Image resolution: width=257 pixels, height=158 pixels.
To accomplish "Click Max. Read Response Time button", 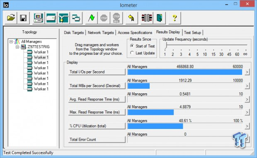I will (x=97, y=112).
